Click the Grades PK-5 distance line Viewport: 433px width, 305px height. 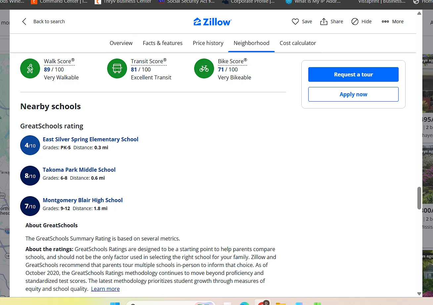[75, 148]
